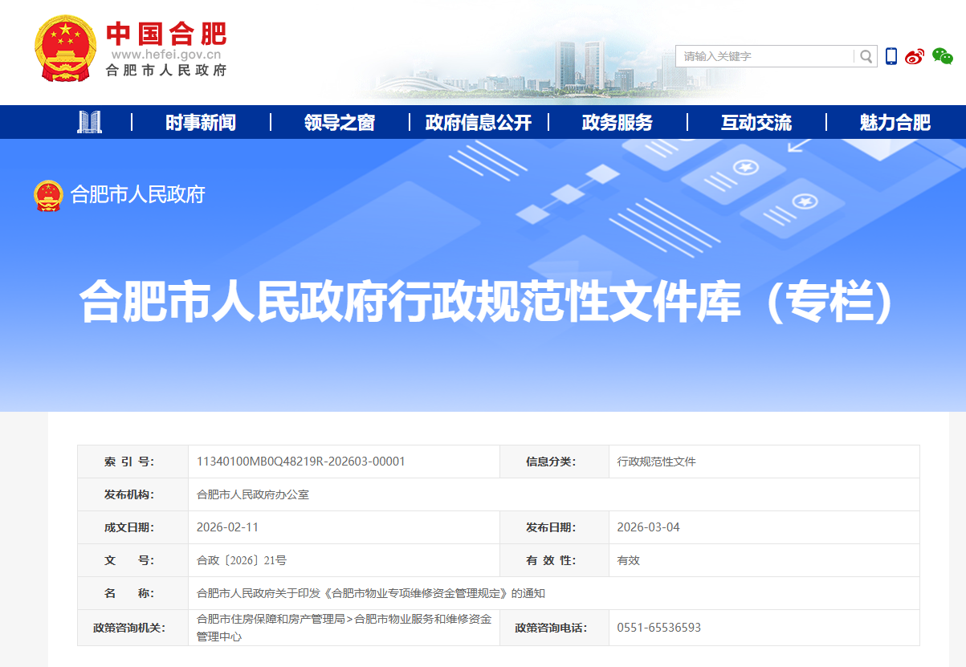Click the home building icon in navbar

click(91, 122)
